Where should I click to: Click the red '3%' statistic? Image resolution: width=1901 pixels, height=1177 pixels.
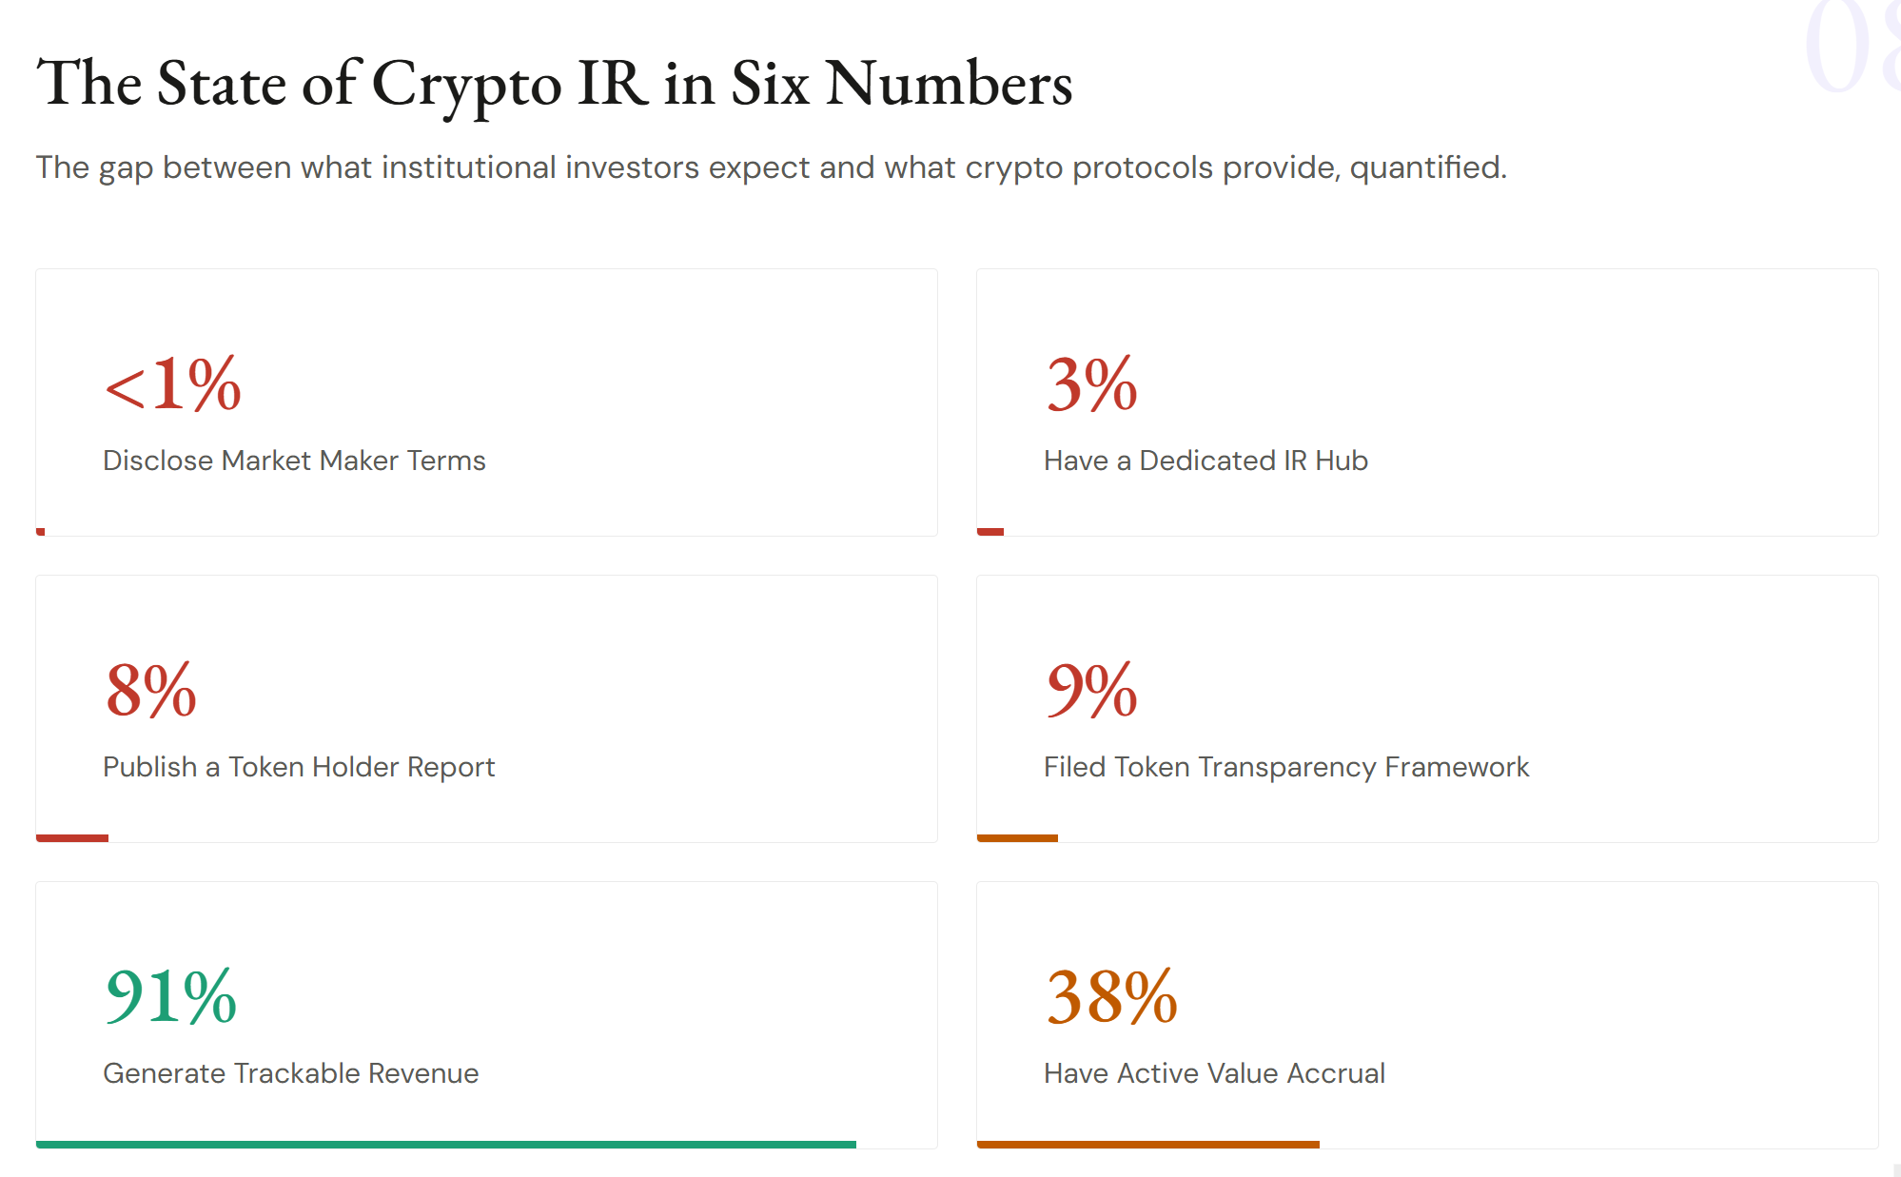pos(1091,384)
